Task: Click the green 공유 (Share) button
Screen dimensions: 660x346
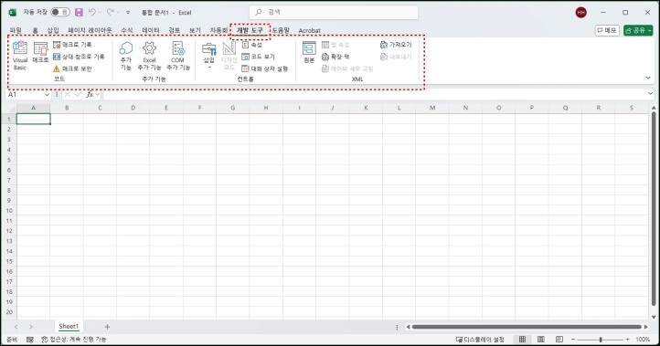Action: tap(638, 30)
